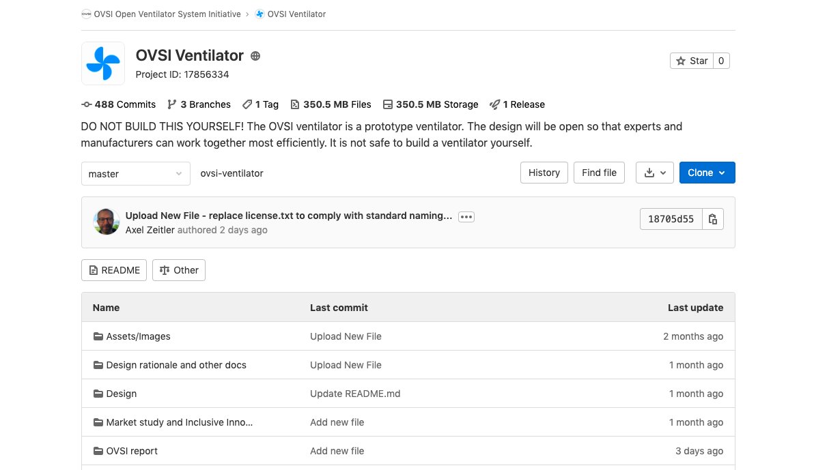Open Design rationale and other docs folder
814x470 pixels.
(176, 365)
